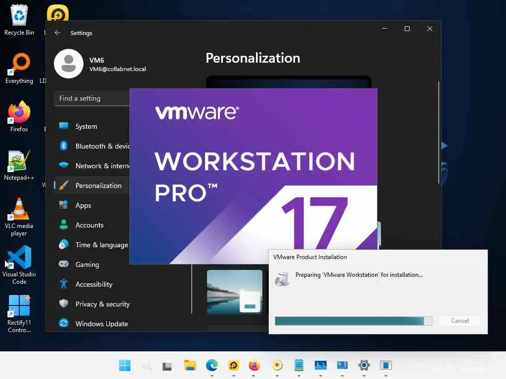This screenshot has height=379, width=506.
Task: Open Task View from taskbar
Action: (x=167, y=366)
